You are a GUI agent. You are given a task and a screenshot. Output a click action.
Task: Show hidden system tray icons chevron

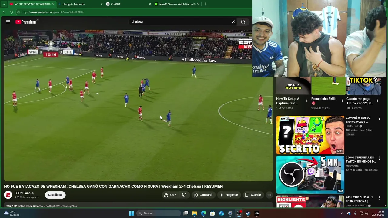point(342,213)
